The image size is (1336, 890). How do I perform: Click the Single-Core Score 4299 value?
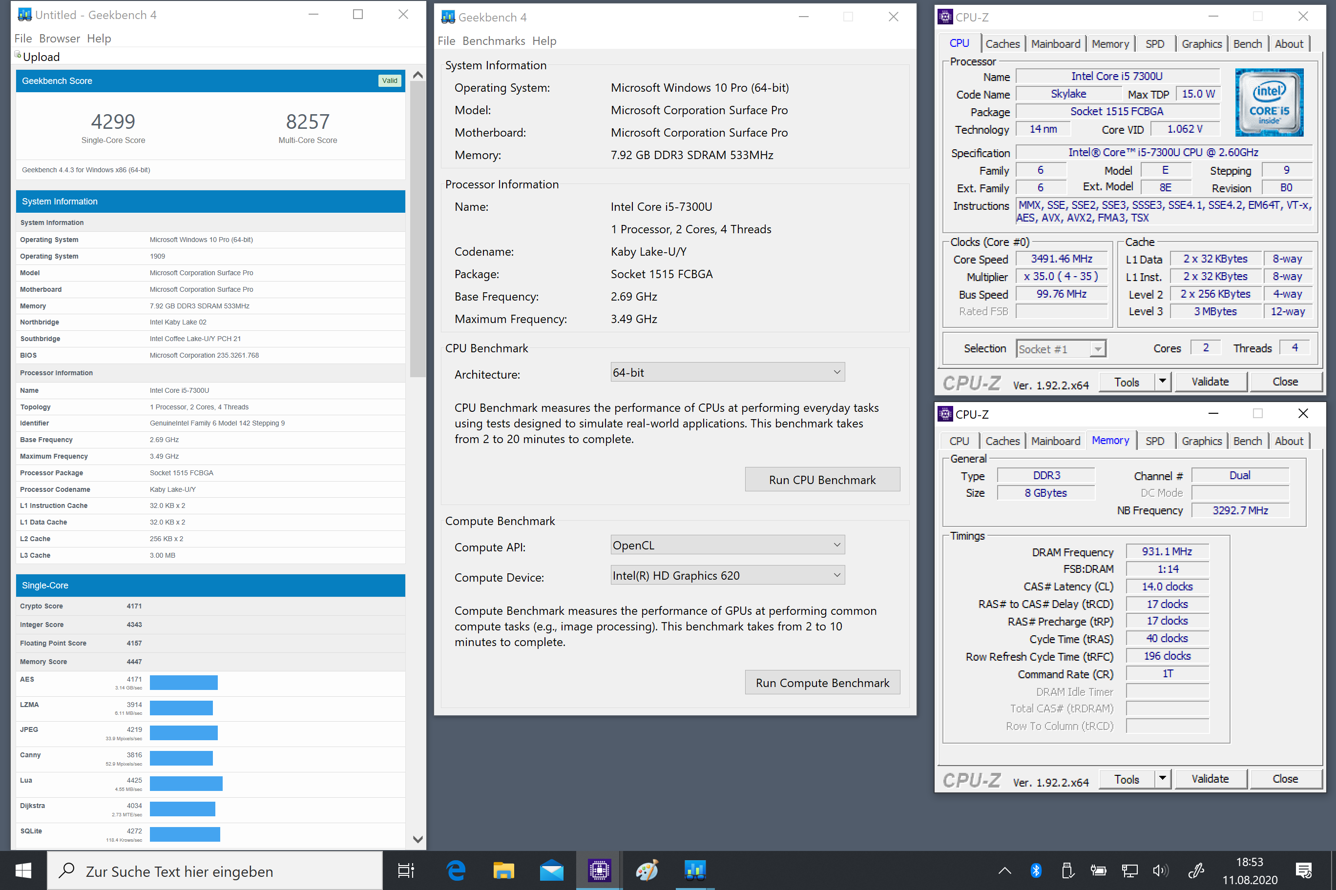tap(113, 121)
